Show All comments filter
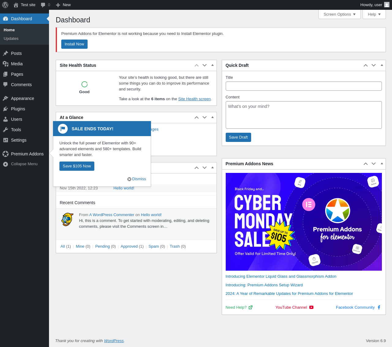The height and width of the screenshot is (347, 392). [x=63, y=246]
